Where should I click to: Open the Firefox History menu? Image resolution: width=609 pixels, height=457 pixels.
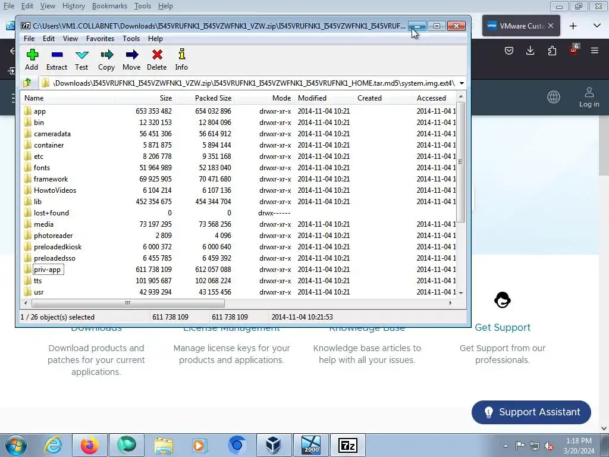pos(73,6)
